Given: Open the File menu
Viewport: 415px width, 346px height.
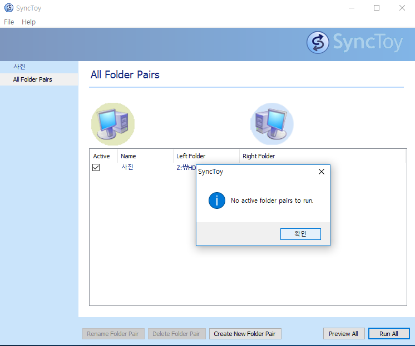Looking at the screenshot, I should tap(9, 22).
